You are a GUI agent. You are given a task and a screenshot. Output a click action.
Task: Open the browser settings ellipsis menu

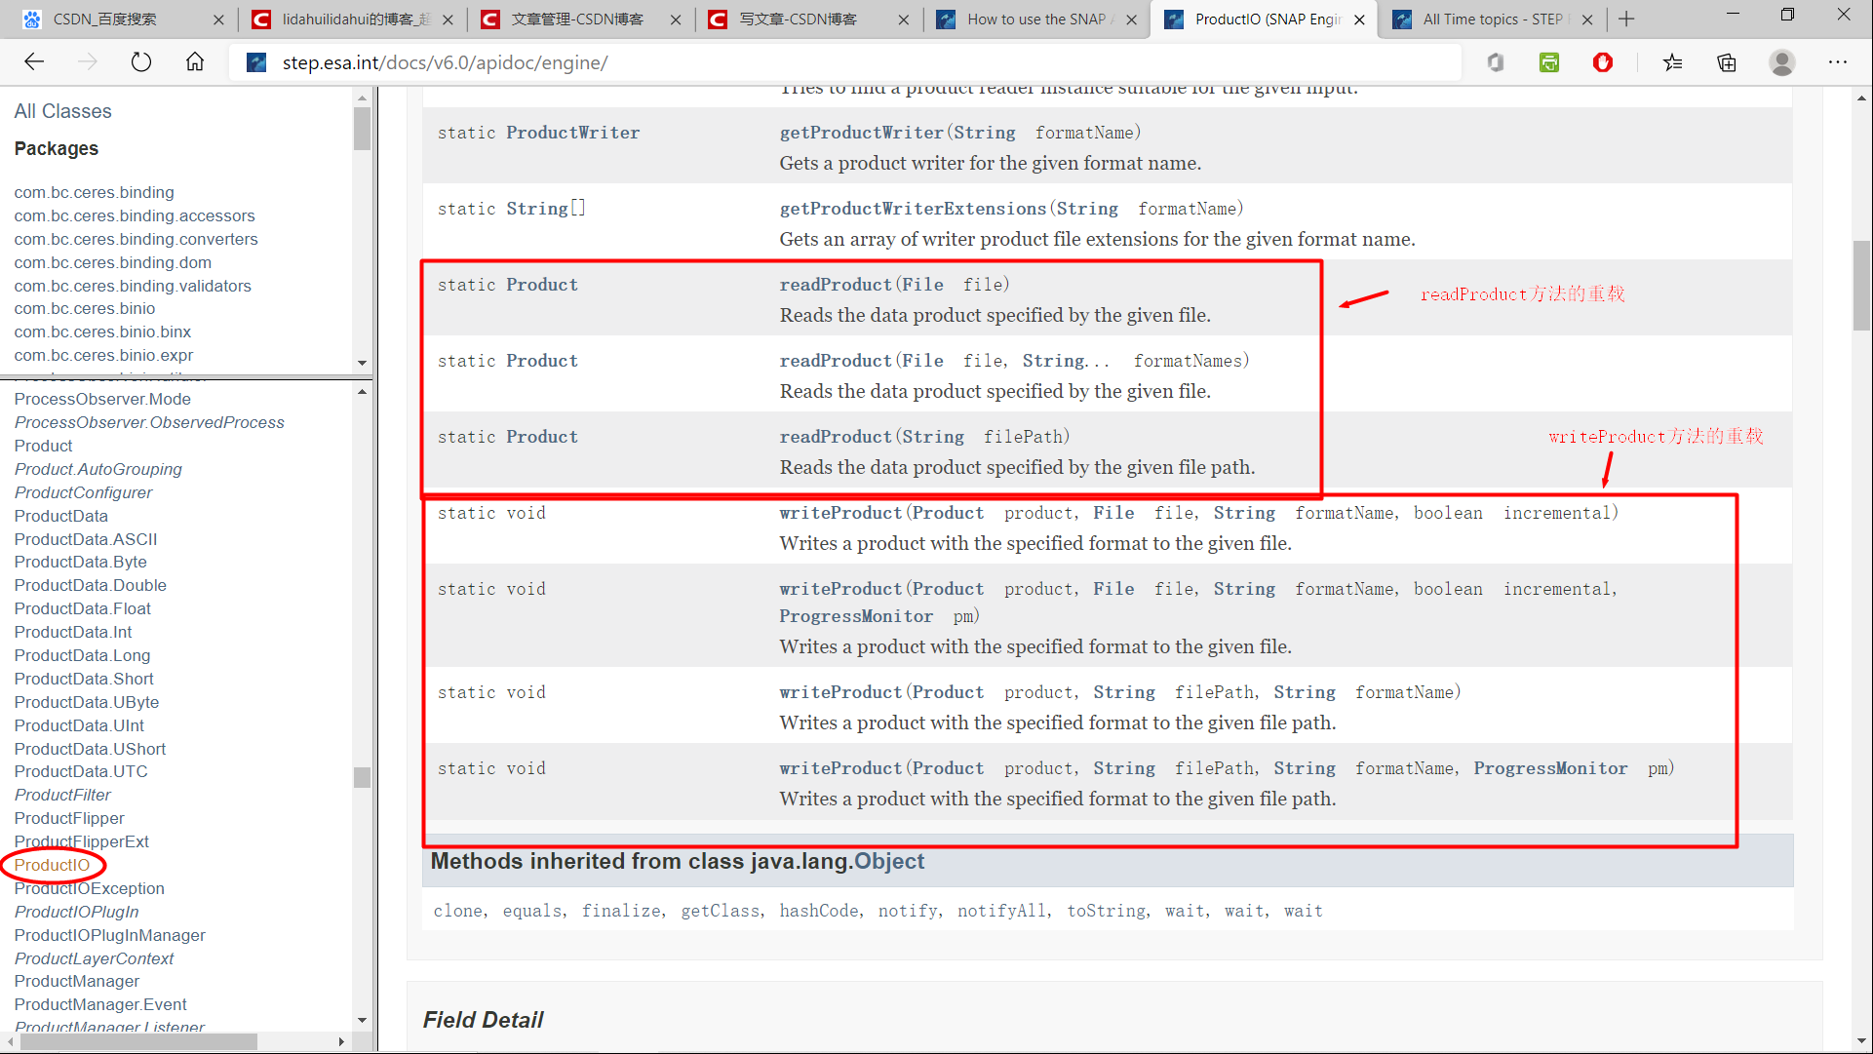pos(1837,62)
